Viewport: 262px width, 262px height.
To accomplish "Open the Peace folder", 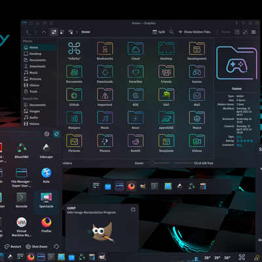I will pos(196,120).
